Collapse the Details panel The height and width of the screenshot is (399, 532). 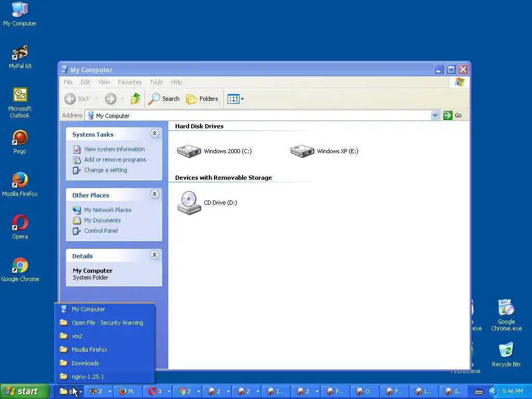(154, 255)
